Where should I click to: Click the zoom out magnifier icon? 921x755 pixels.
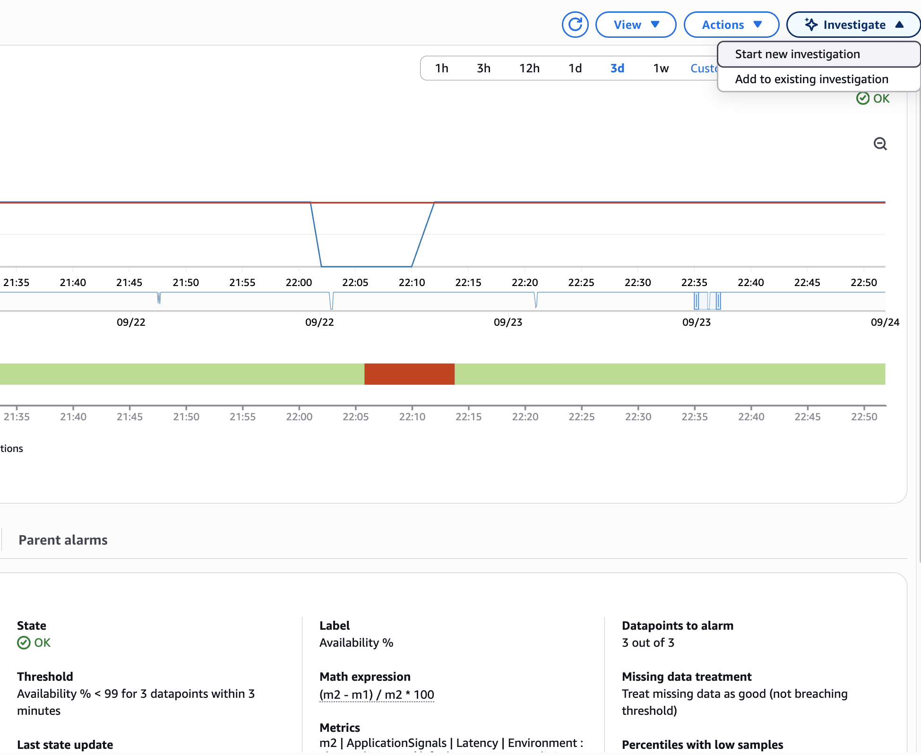pos(880,144)
